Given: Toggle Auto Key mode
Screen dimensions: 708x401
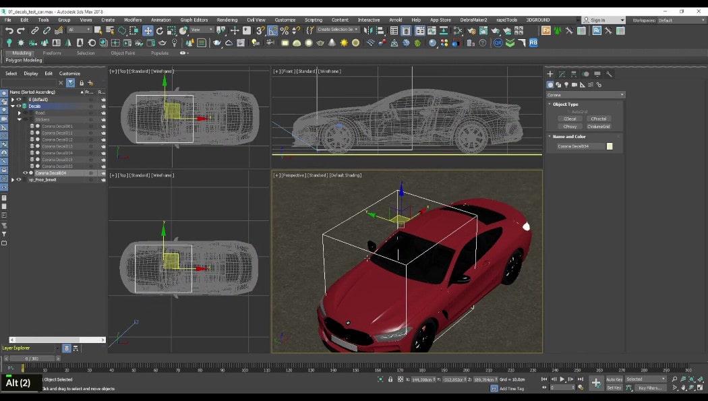Looking at the screenshot, I should click(614, 379).
